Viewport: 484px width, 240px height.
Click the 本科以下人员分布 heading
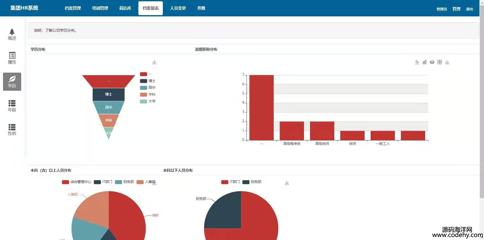178,170
